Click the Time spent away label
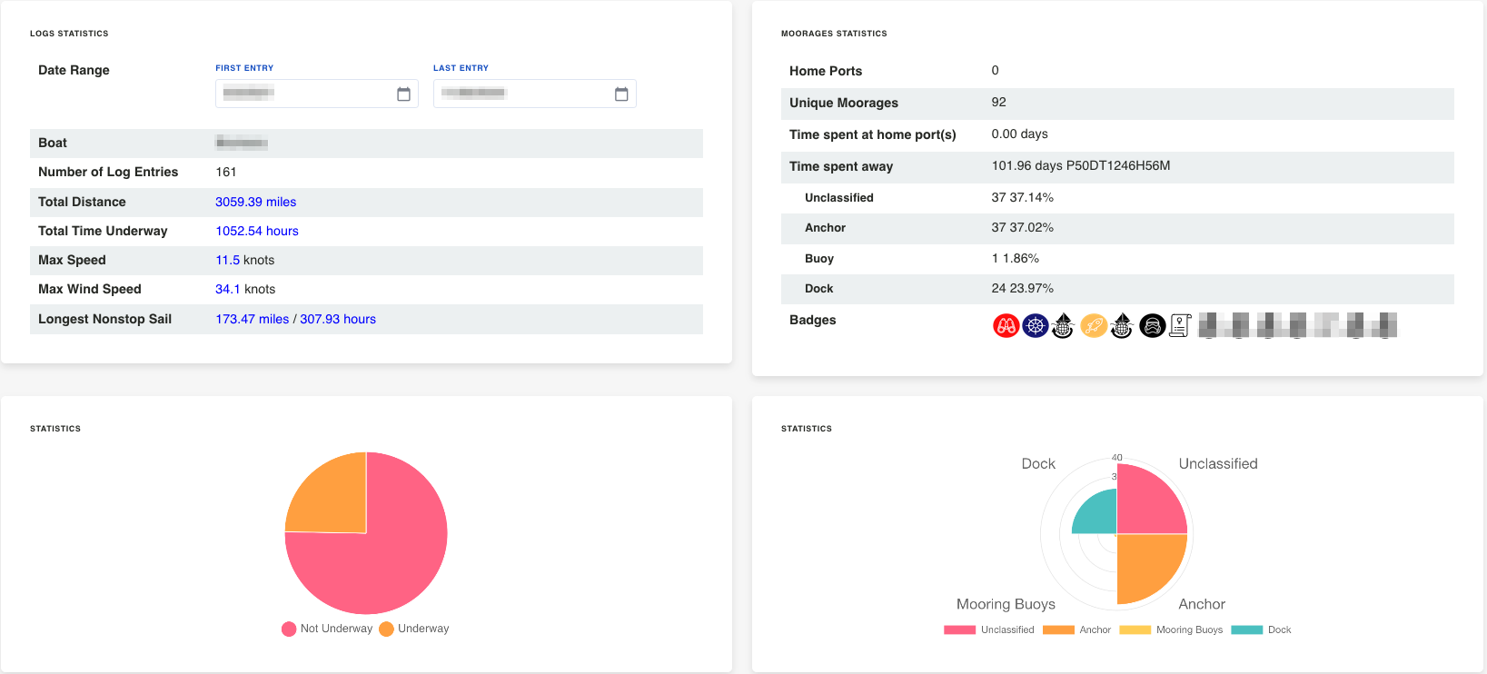Screen dimensions: 1487x674 click(841, 166)
